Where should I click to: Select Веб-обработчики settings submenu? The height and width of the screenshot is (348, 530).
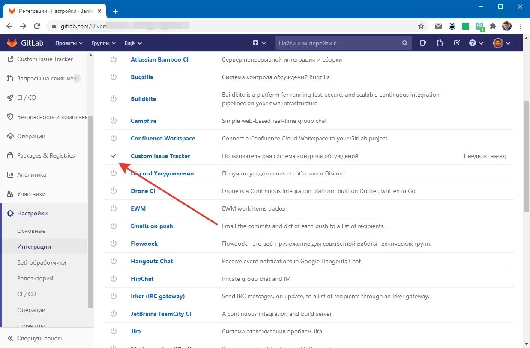pyautogui.click(x=42, y=262)
